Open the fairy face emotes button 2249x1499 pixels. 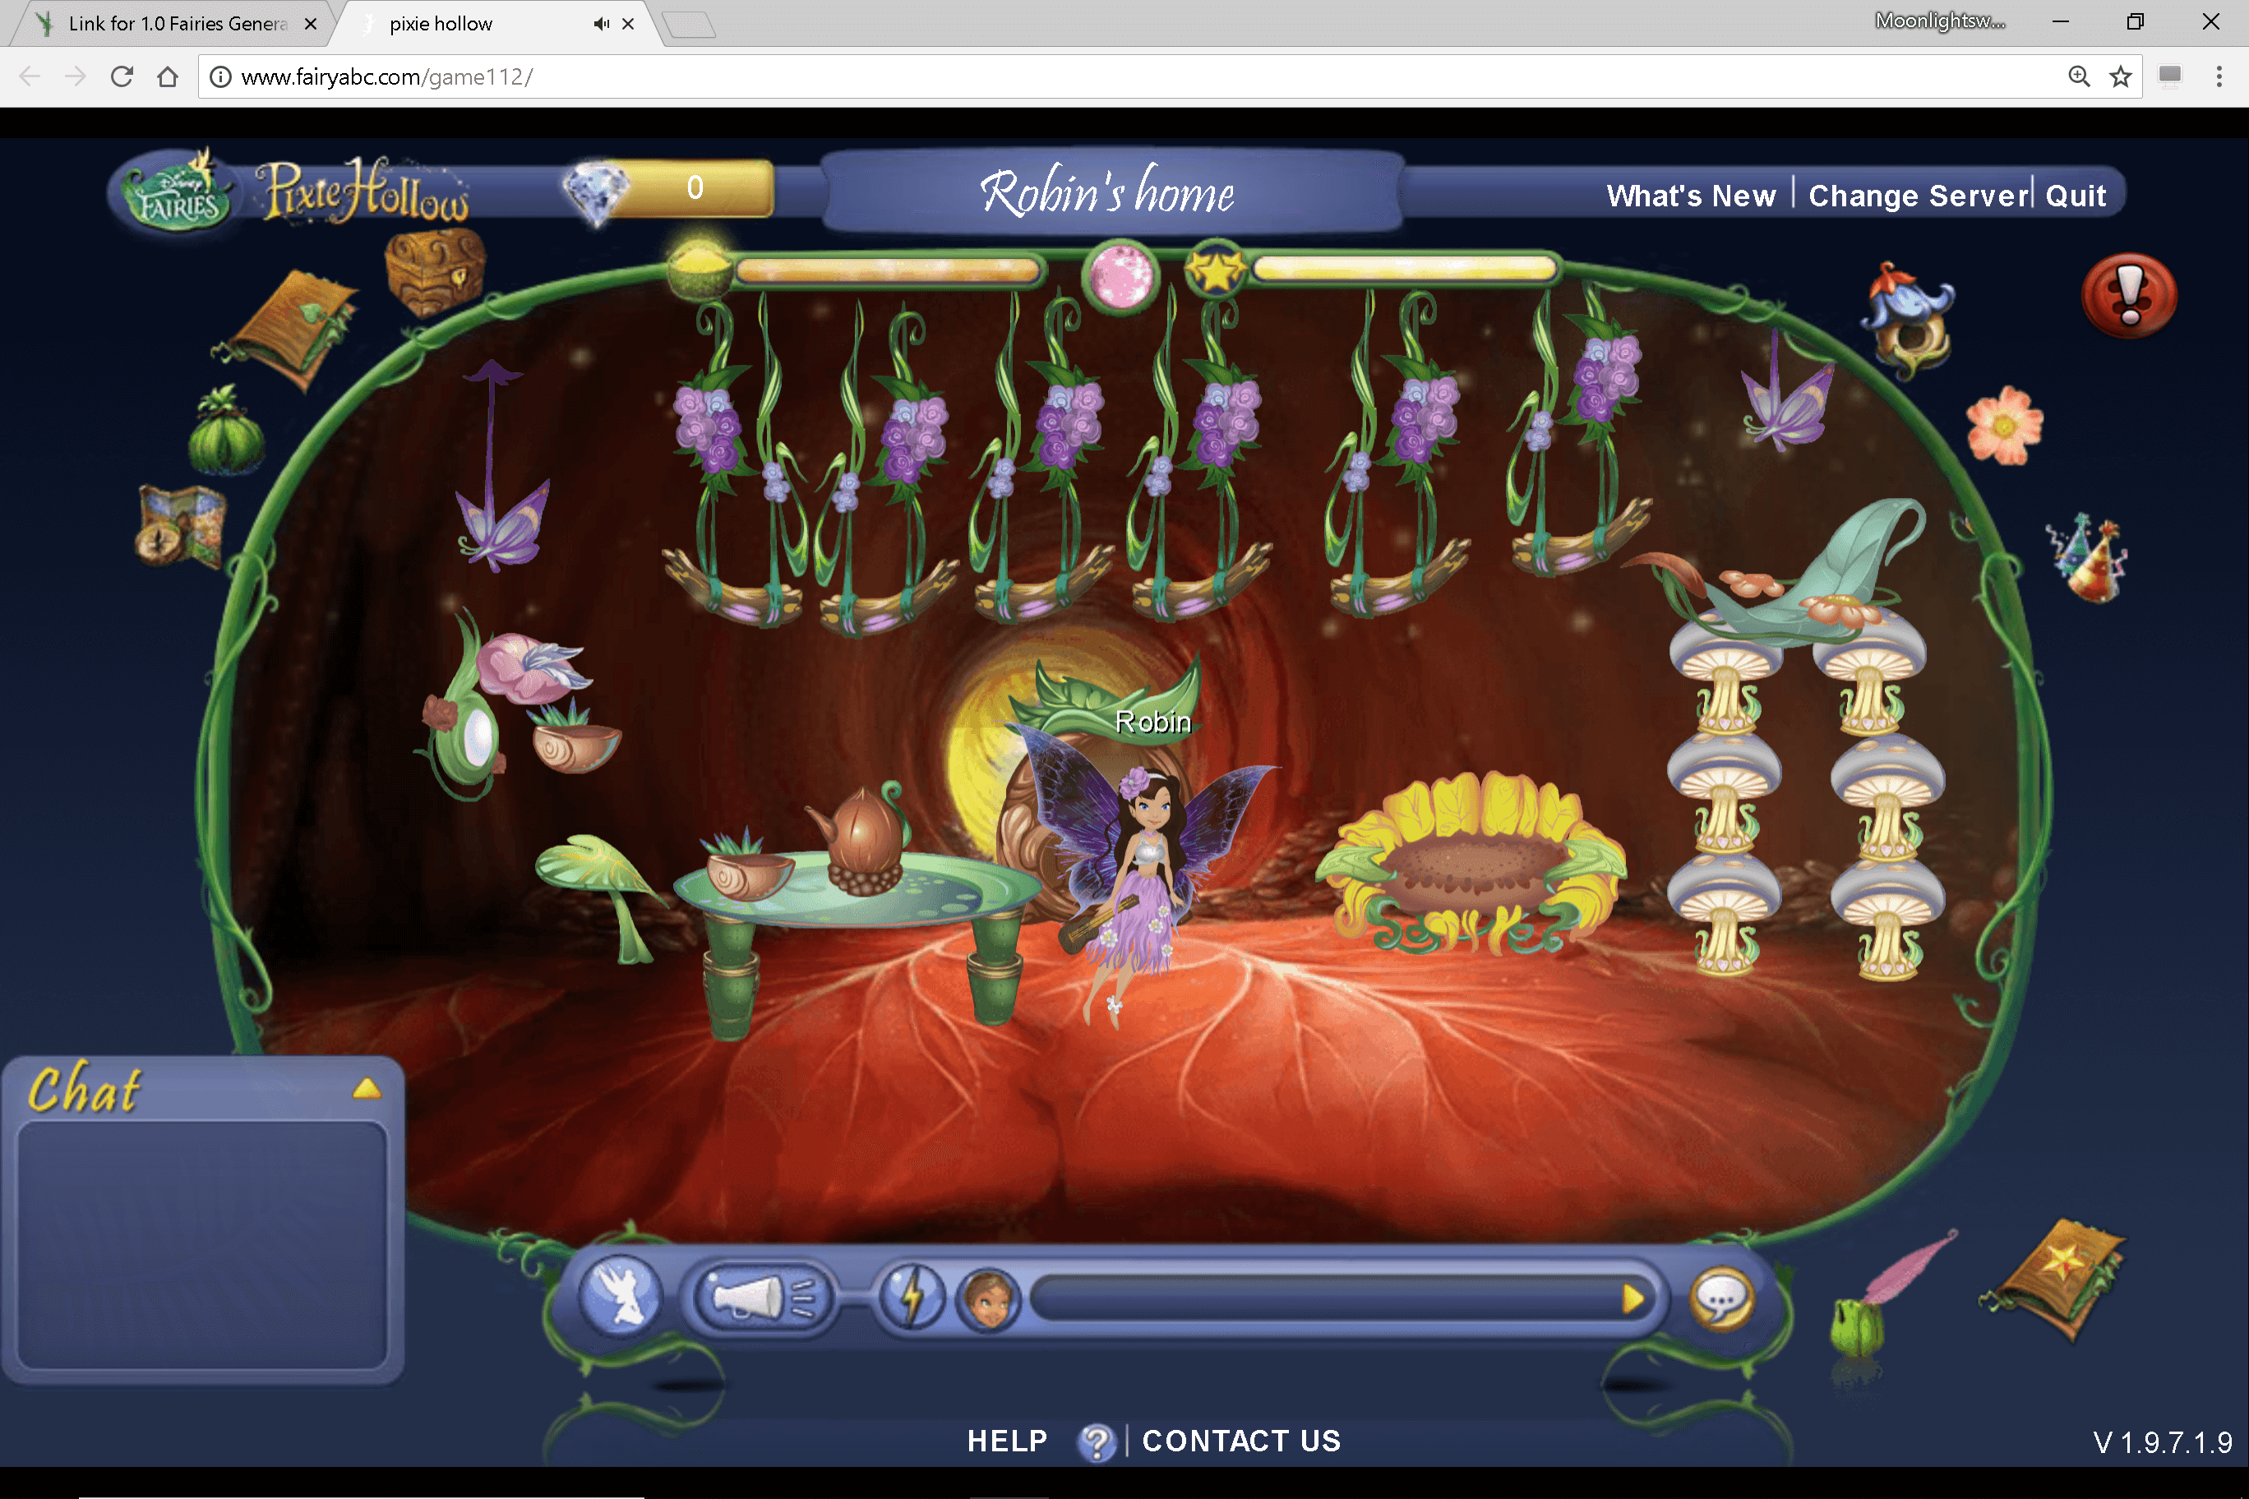click(988, 1298)
